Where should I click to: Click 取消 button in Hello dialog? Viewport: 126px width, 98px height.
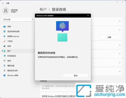point(76,76)
